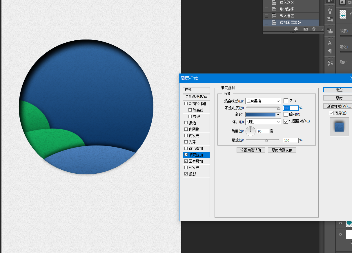Click the 缩放 percent input field
Viewport: 352px width, 253px height.
tap(291, 140)
